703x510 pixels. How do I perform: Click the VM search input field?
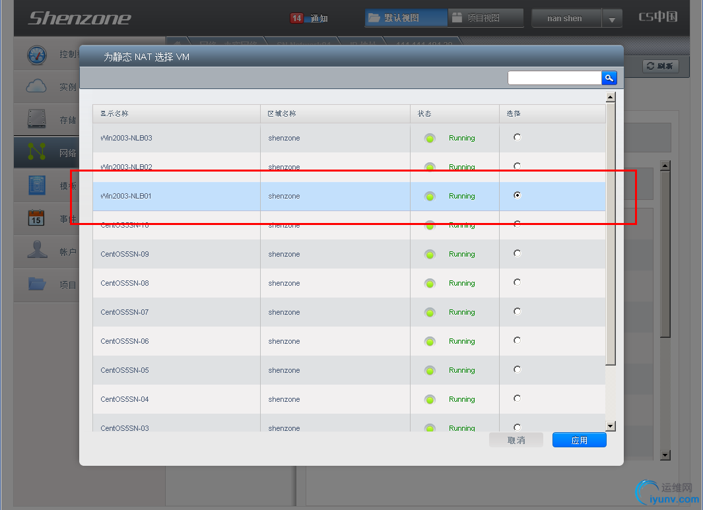point(554,78)
